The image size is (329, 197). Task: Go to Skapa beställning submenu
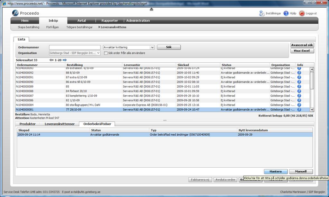(x=29, y=27)
